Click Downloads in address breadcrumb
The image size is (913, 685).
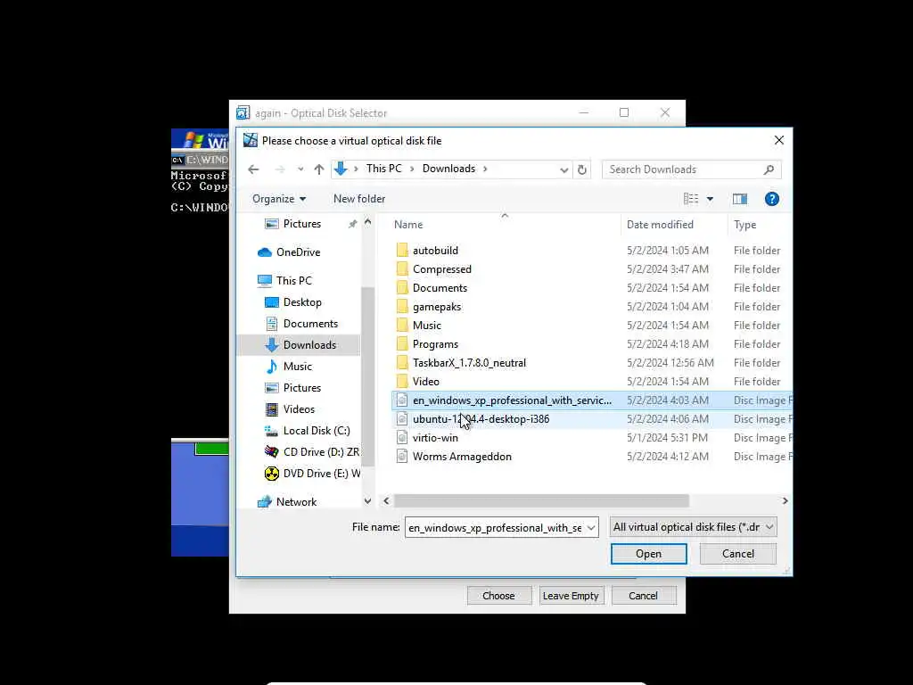448,169
